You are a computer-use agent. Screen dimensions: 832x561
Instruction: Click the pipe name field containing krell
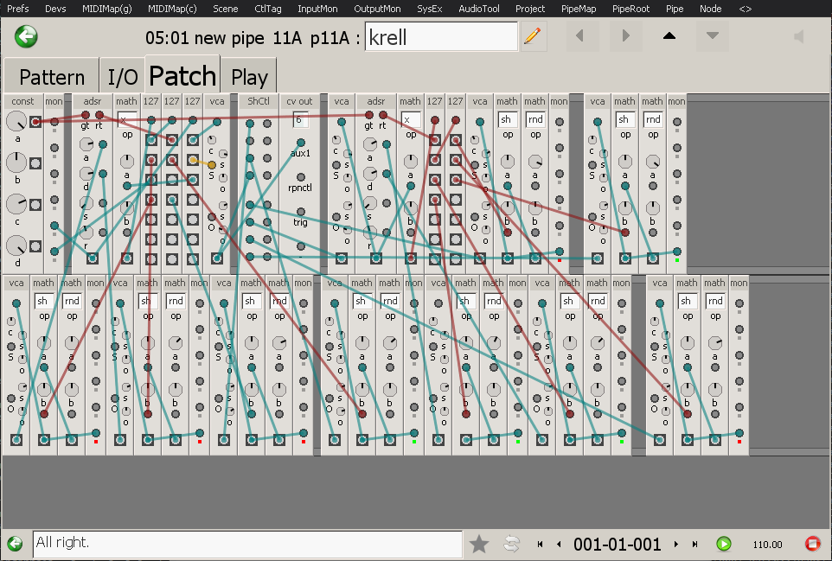[x=441, y=36]
